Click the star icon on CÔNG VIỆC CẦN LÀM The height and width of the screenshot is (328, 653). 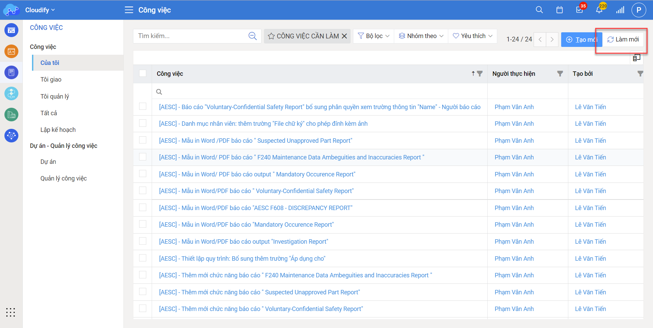click(x=271, y=36)
